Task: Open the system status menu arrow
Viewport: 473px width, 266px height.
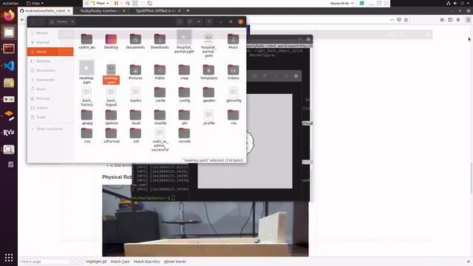Action: pyautogui.click(x=469, y=3)
